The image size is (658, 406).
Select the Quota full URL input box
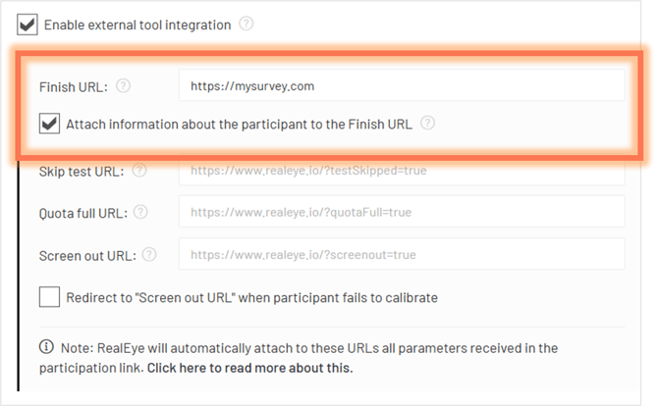pyautogui.click(x=402, y=212)
